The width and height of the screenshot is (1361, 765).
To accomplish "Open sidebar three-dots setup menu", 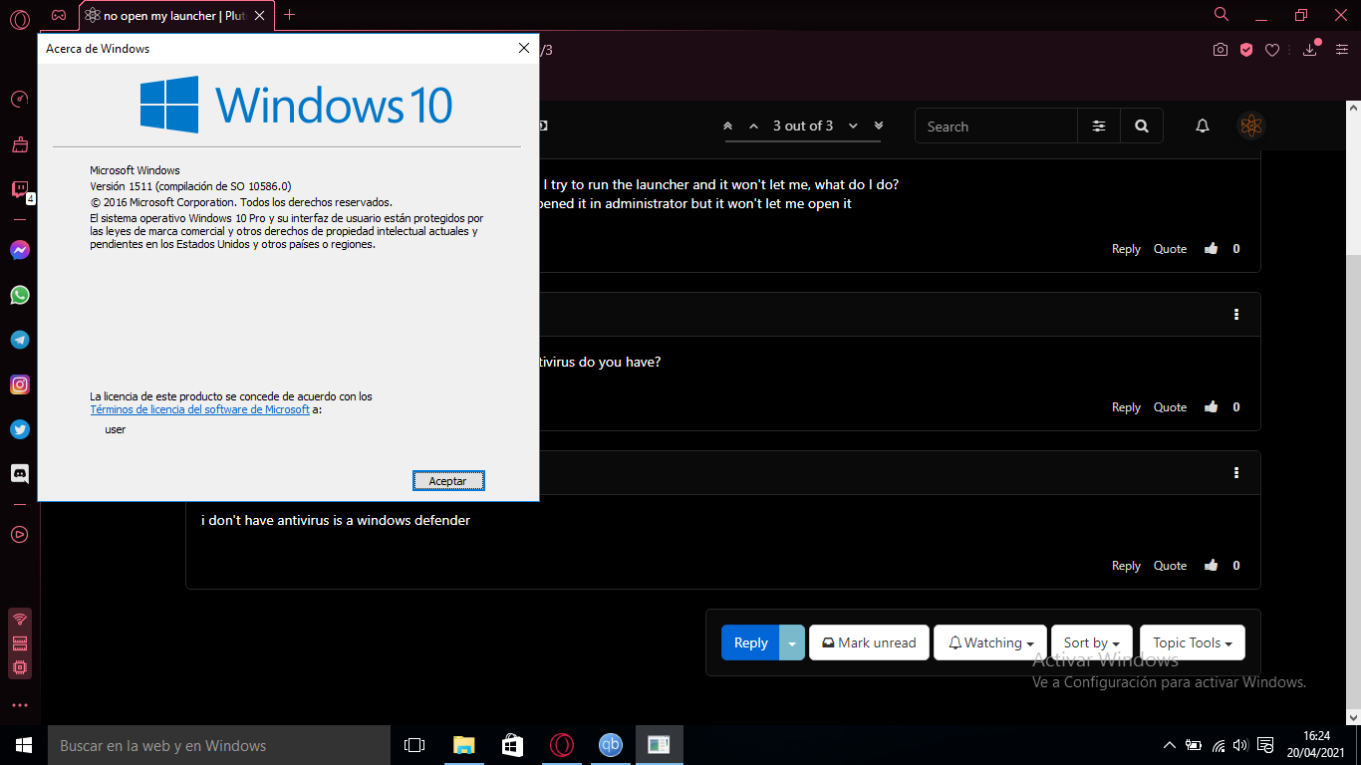I will tap(19, 705).
